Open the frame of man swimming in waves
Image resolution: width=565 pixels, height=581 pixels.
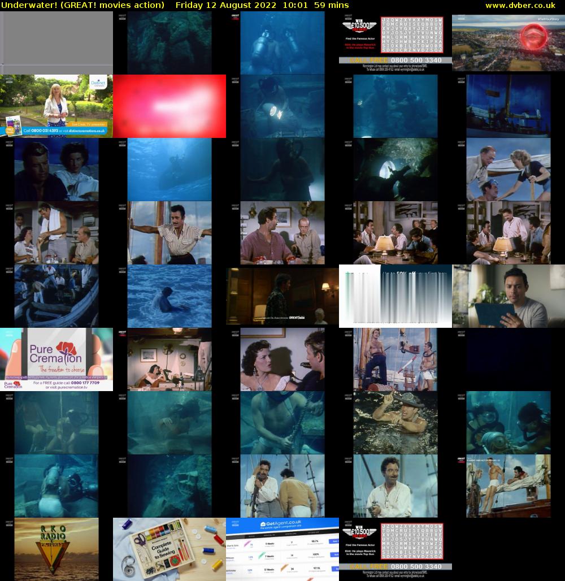pos(169,296)
